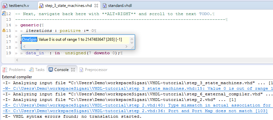The image size is (273, 120).
Task: Click the Preprocessor view icon
Action: 81,70
